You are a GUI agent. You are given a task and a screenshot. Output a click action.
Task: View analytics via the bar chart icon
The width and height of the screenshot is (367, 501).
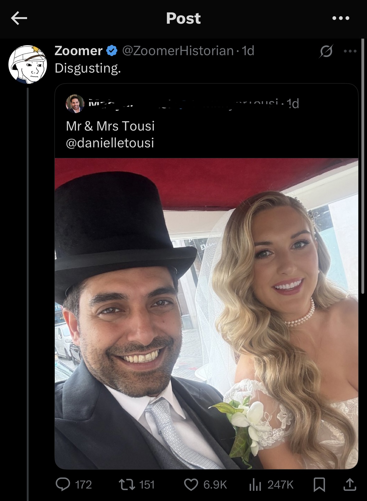(x=255, y=484)
